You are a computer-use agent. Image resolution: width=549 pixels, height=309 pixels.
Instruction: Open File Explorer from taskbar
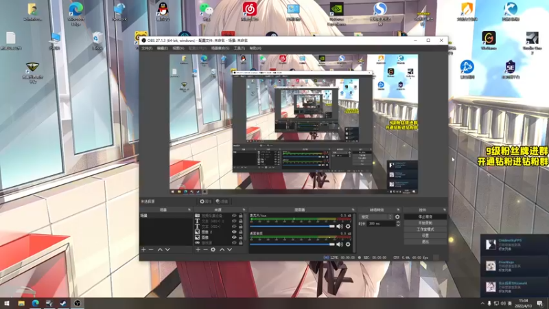[21, 303]
